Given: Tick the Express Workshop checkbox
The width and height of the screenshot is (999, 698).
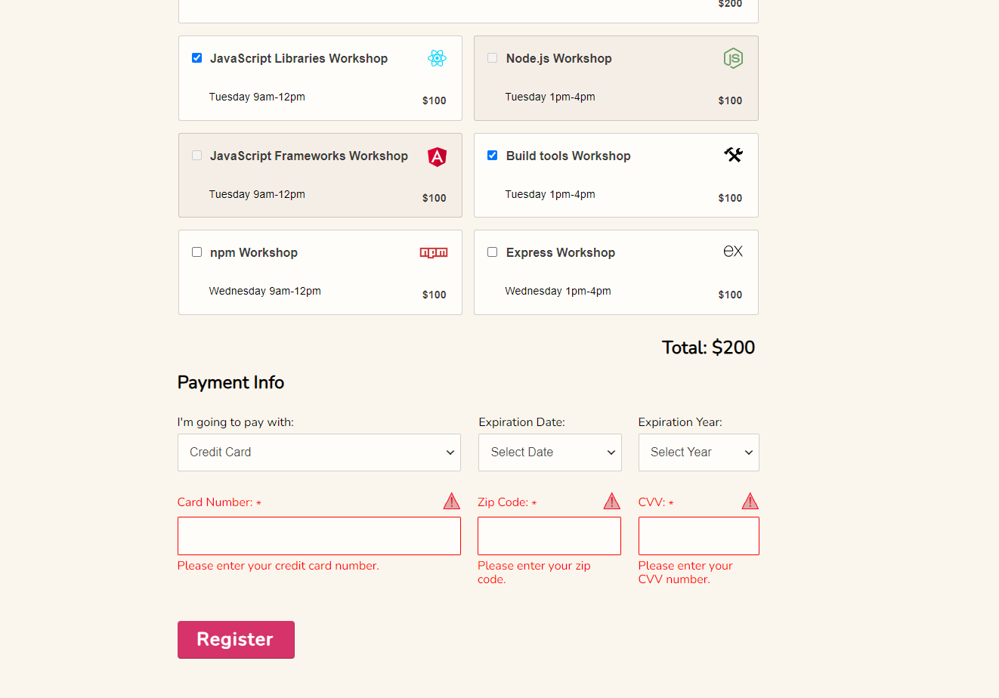Looking at the screenshot, I should point(492,252).
